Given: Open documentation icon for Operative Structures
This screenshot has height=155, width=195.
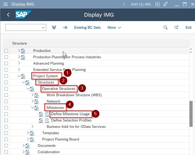Looking at the screenshot, I should coord(32,89).
